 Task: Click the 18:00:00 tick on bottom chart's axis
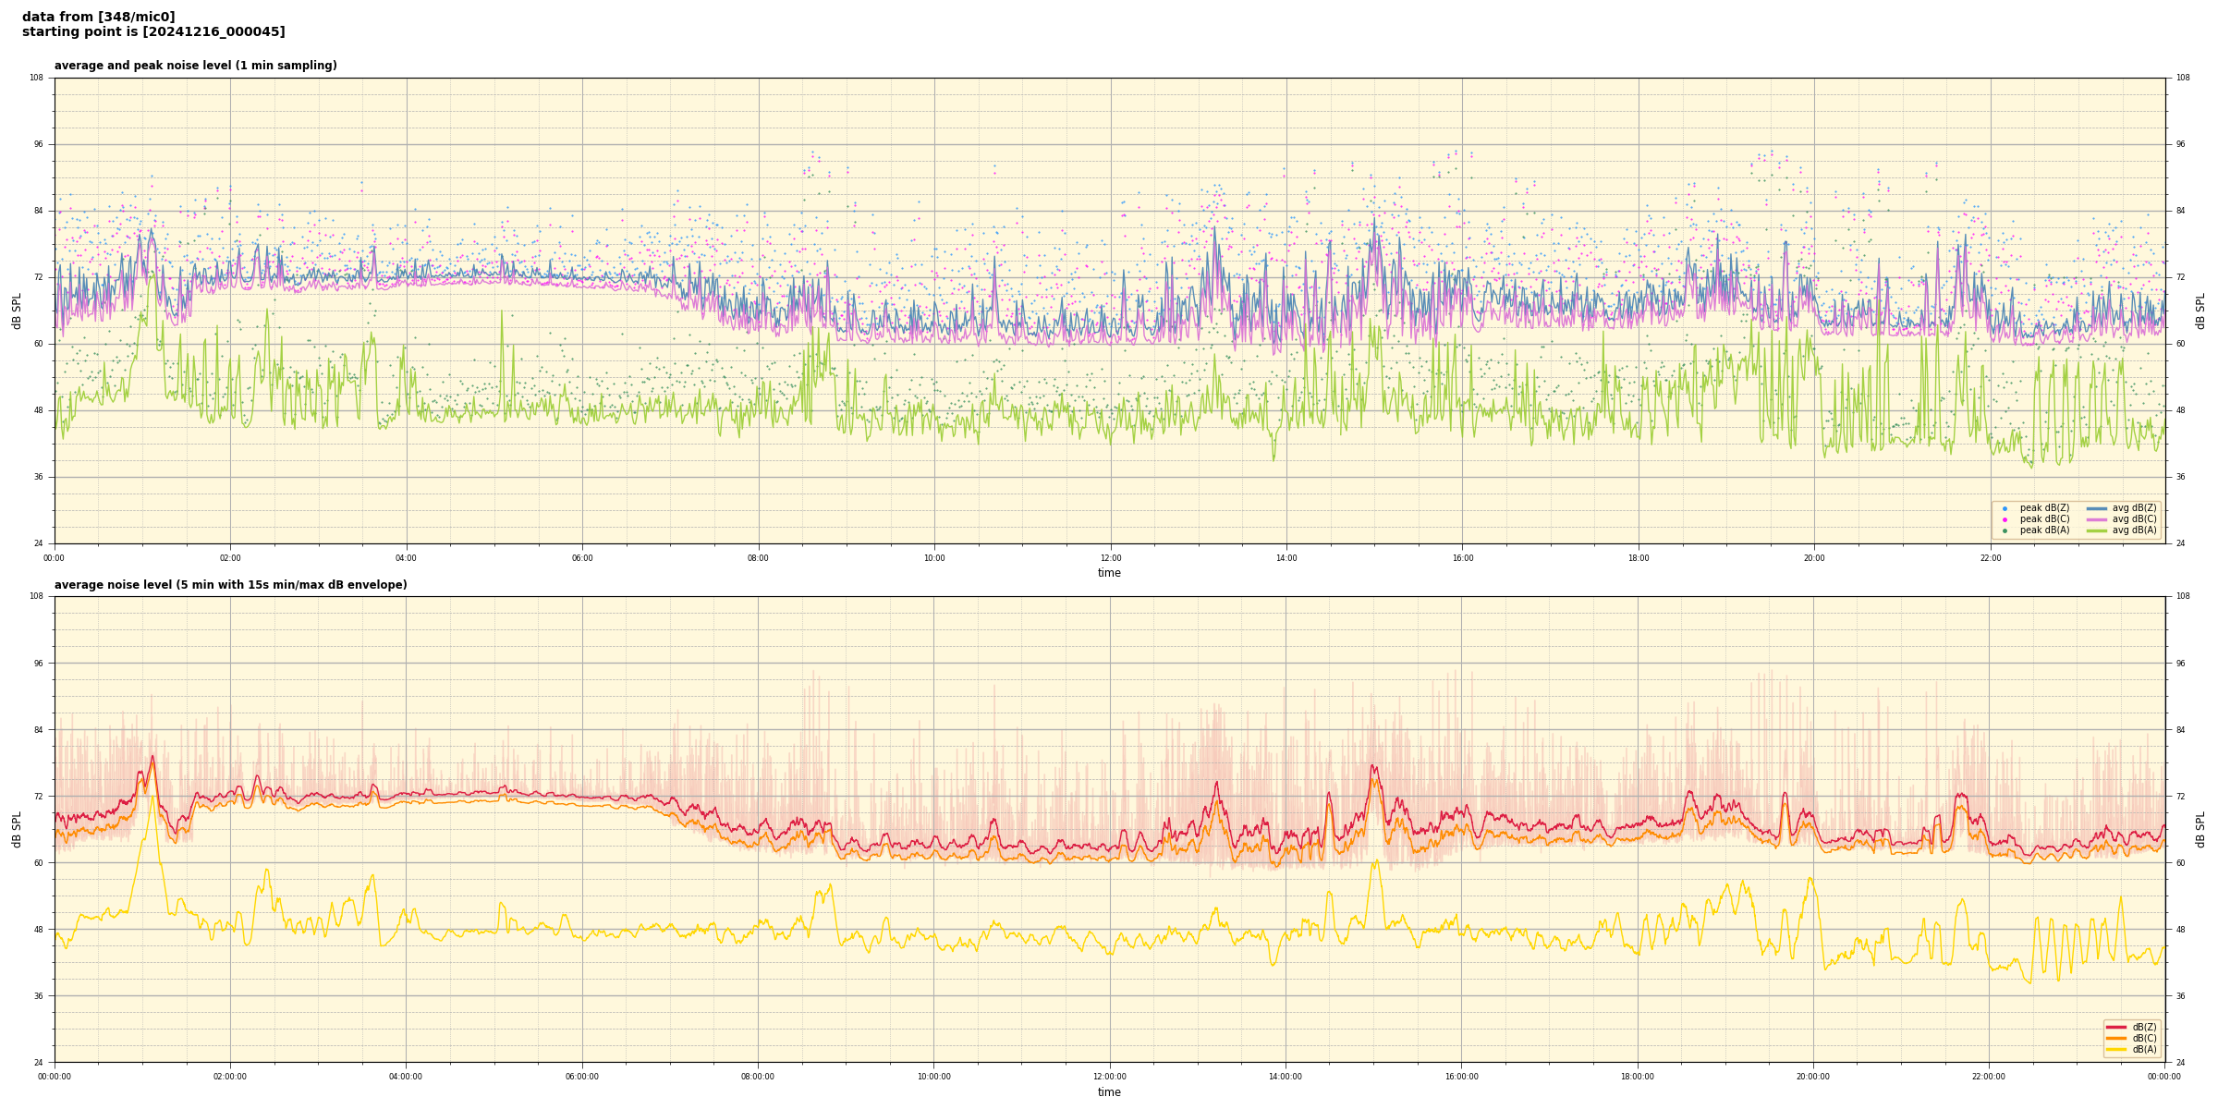(1637, 1077)
